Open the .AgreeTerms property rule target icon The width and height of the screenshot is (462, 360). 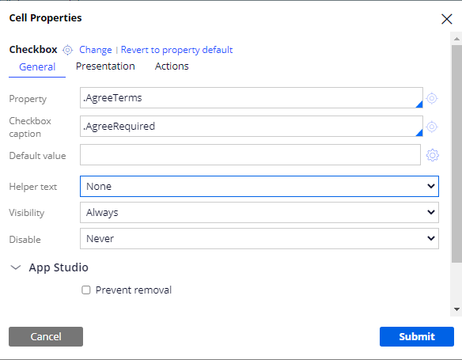coord(432,98)
